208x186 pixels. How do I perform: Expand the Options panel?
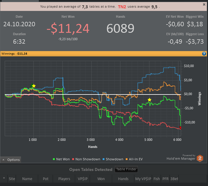coord(11,160)
